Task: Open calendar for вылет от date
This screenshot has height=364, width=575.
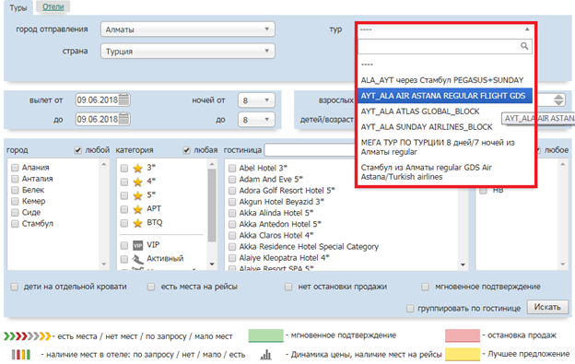Action: point(124,100)
